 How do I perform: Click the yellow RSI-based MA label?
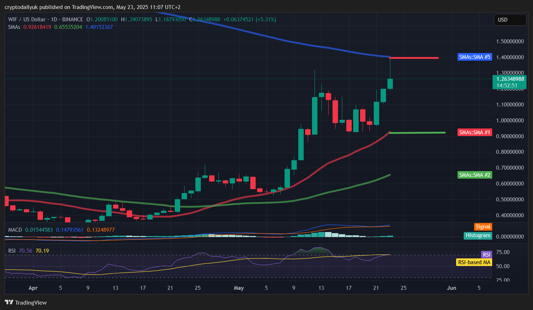pos(474,262)
